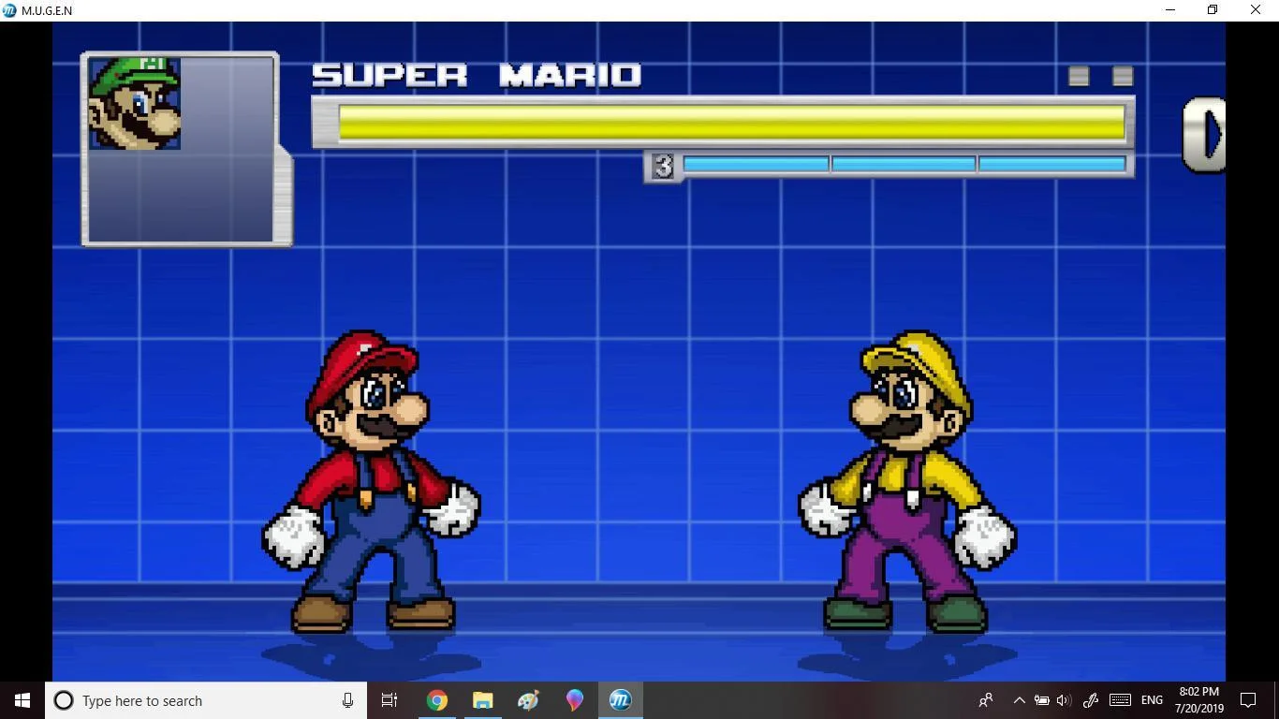Click the red Mario fighter sprite

pyautogui.click(x=371, y=481)
